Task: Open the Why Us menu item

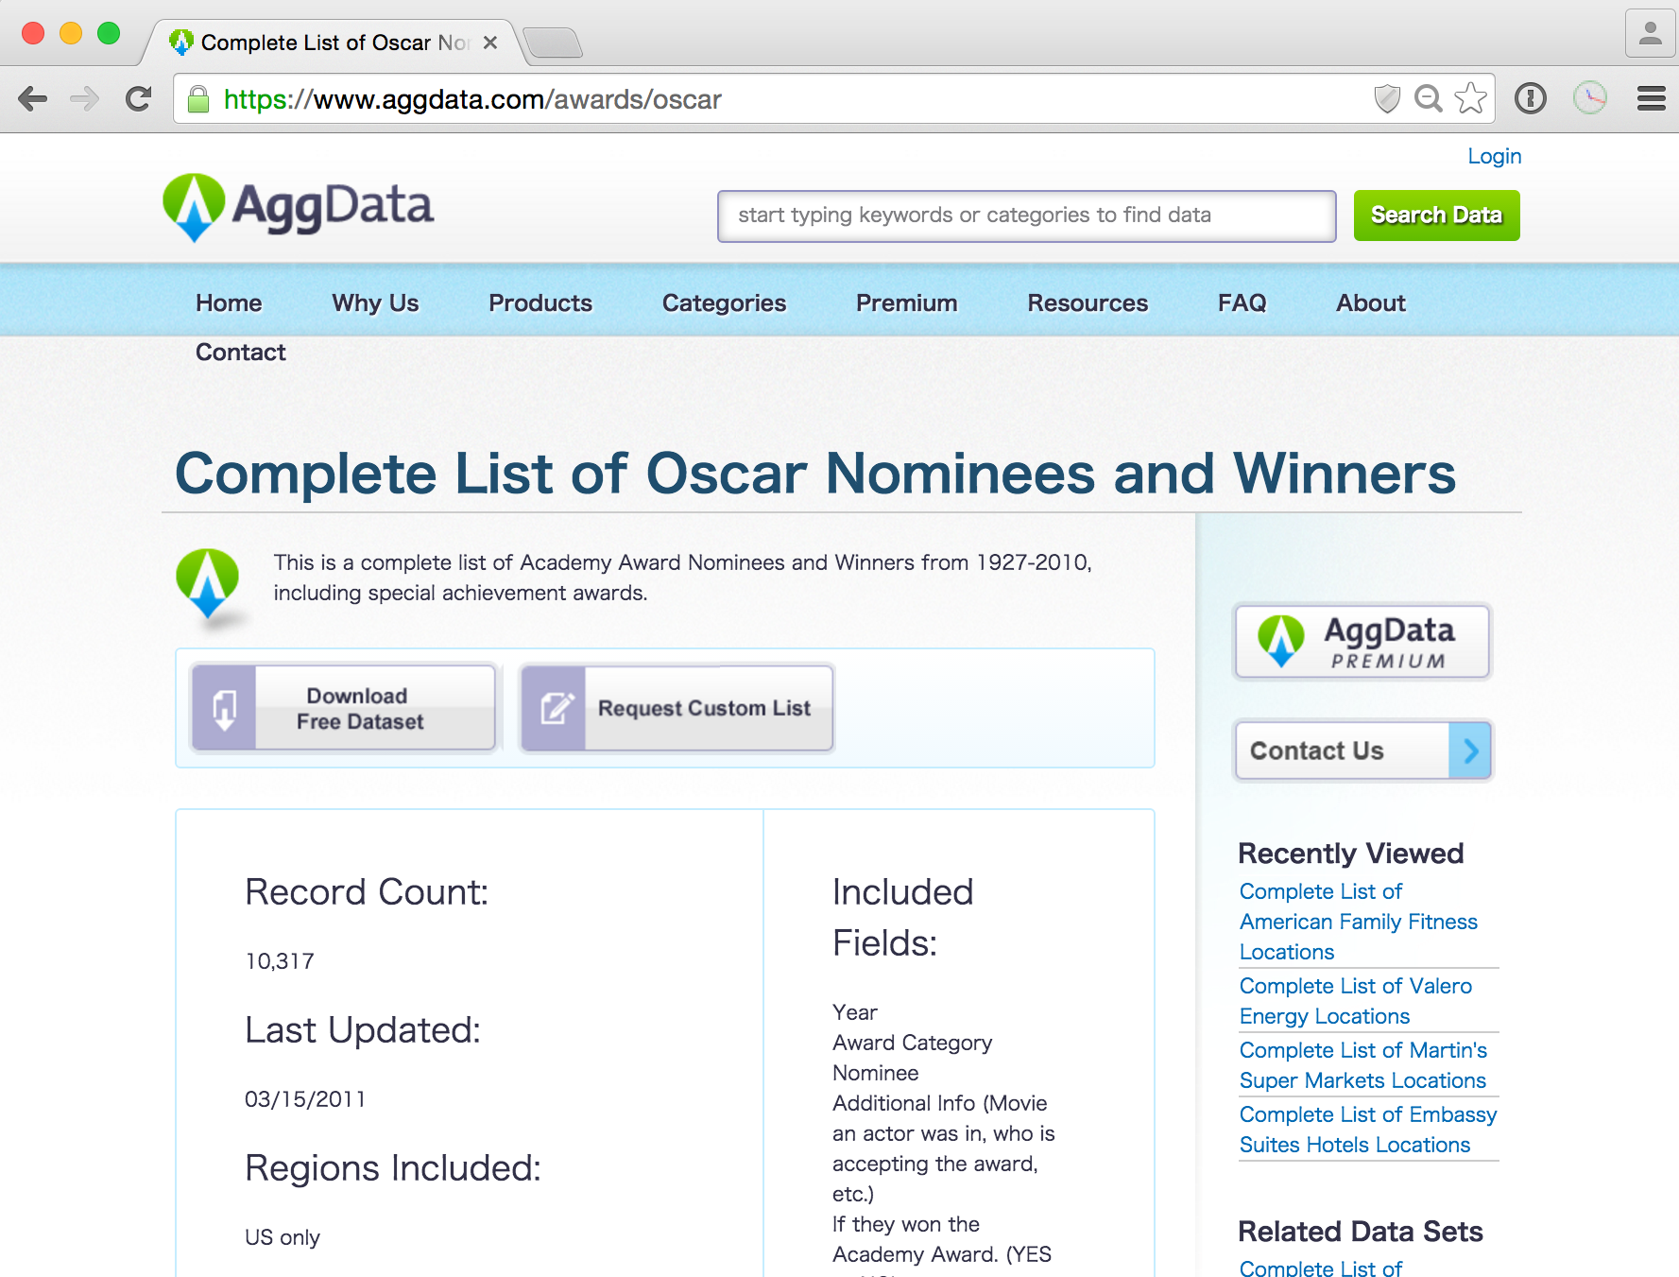Action: click(375, 303)
